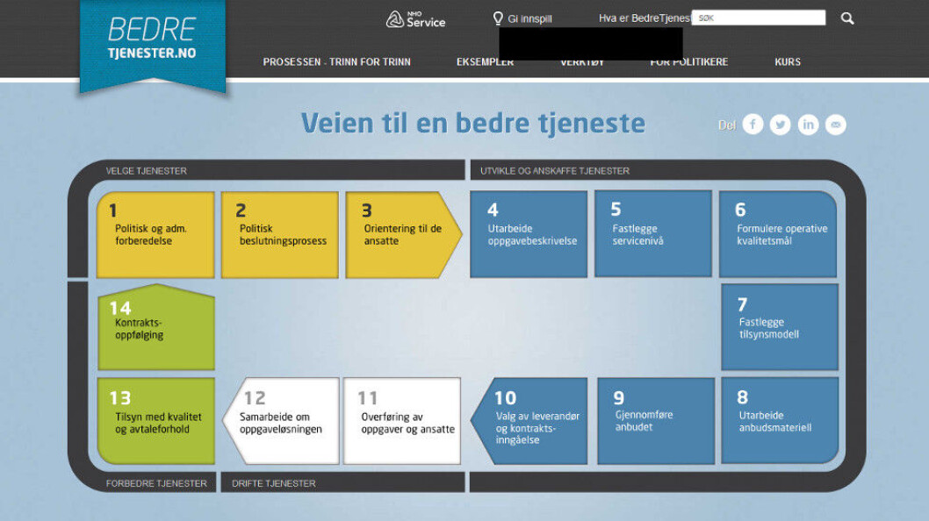Open step 5 Fastlegge servicenivå
The width and height of the screenshot is (929, 521).
click(653, 233)
